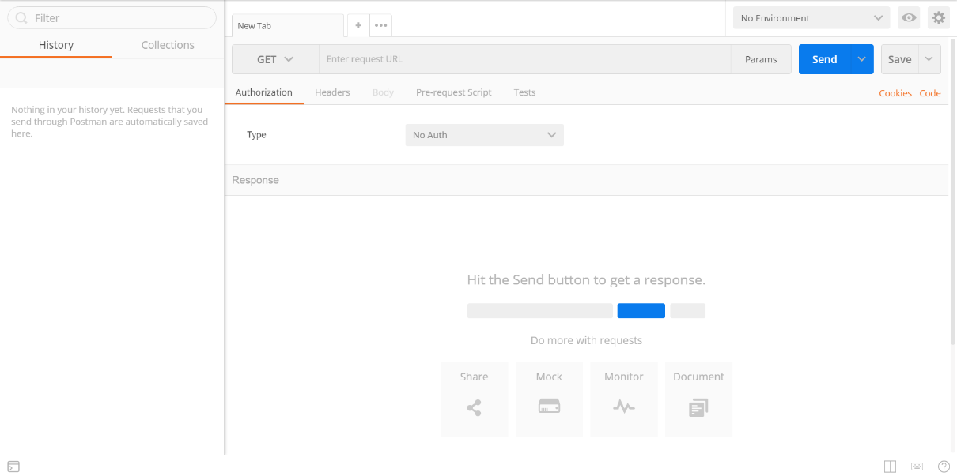Image resolution: width=957 pixels, height=476 pixels.
Task: Open the Cookies link
Action: (x=895, y=93)
